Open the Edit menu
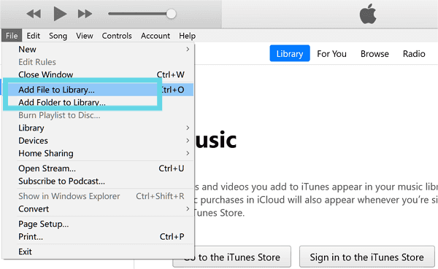This screenshot has height=269, width=438. tap(34, 36)
